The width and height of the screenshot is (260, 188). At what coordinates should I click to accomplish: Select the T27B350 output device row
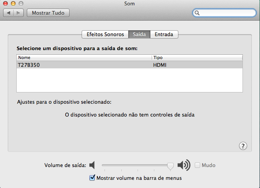point(129,65)
